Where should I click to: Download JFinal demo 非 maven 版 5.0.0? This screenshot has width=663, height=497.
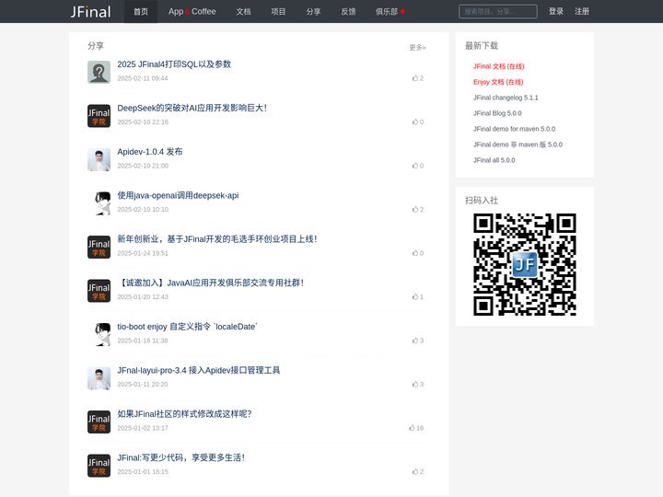(x=518, y=144)
